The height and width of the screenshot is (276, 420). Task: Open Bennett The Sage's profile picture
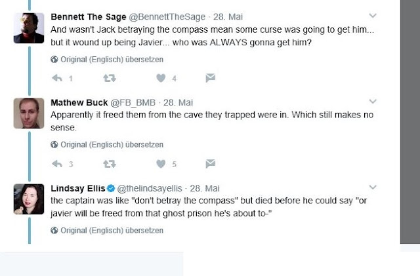click(29, 28)
